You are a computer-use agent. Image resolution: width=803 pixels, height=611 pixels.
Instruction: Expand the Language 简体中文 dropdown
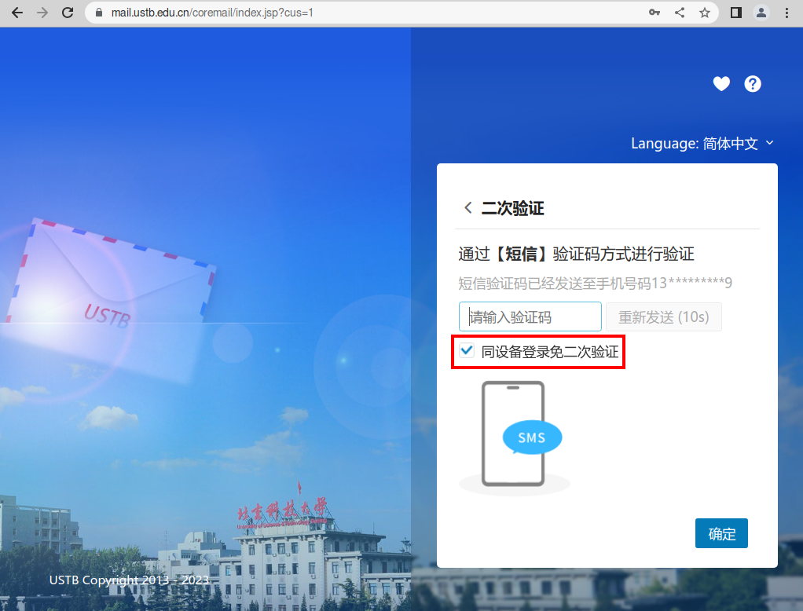point(702,144)
